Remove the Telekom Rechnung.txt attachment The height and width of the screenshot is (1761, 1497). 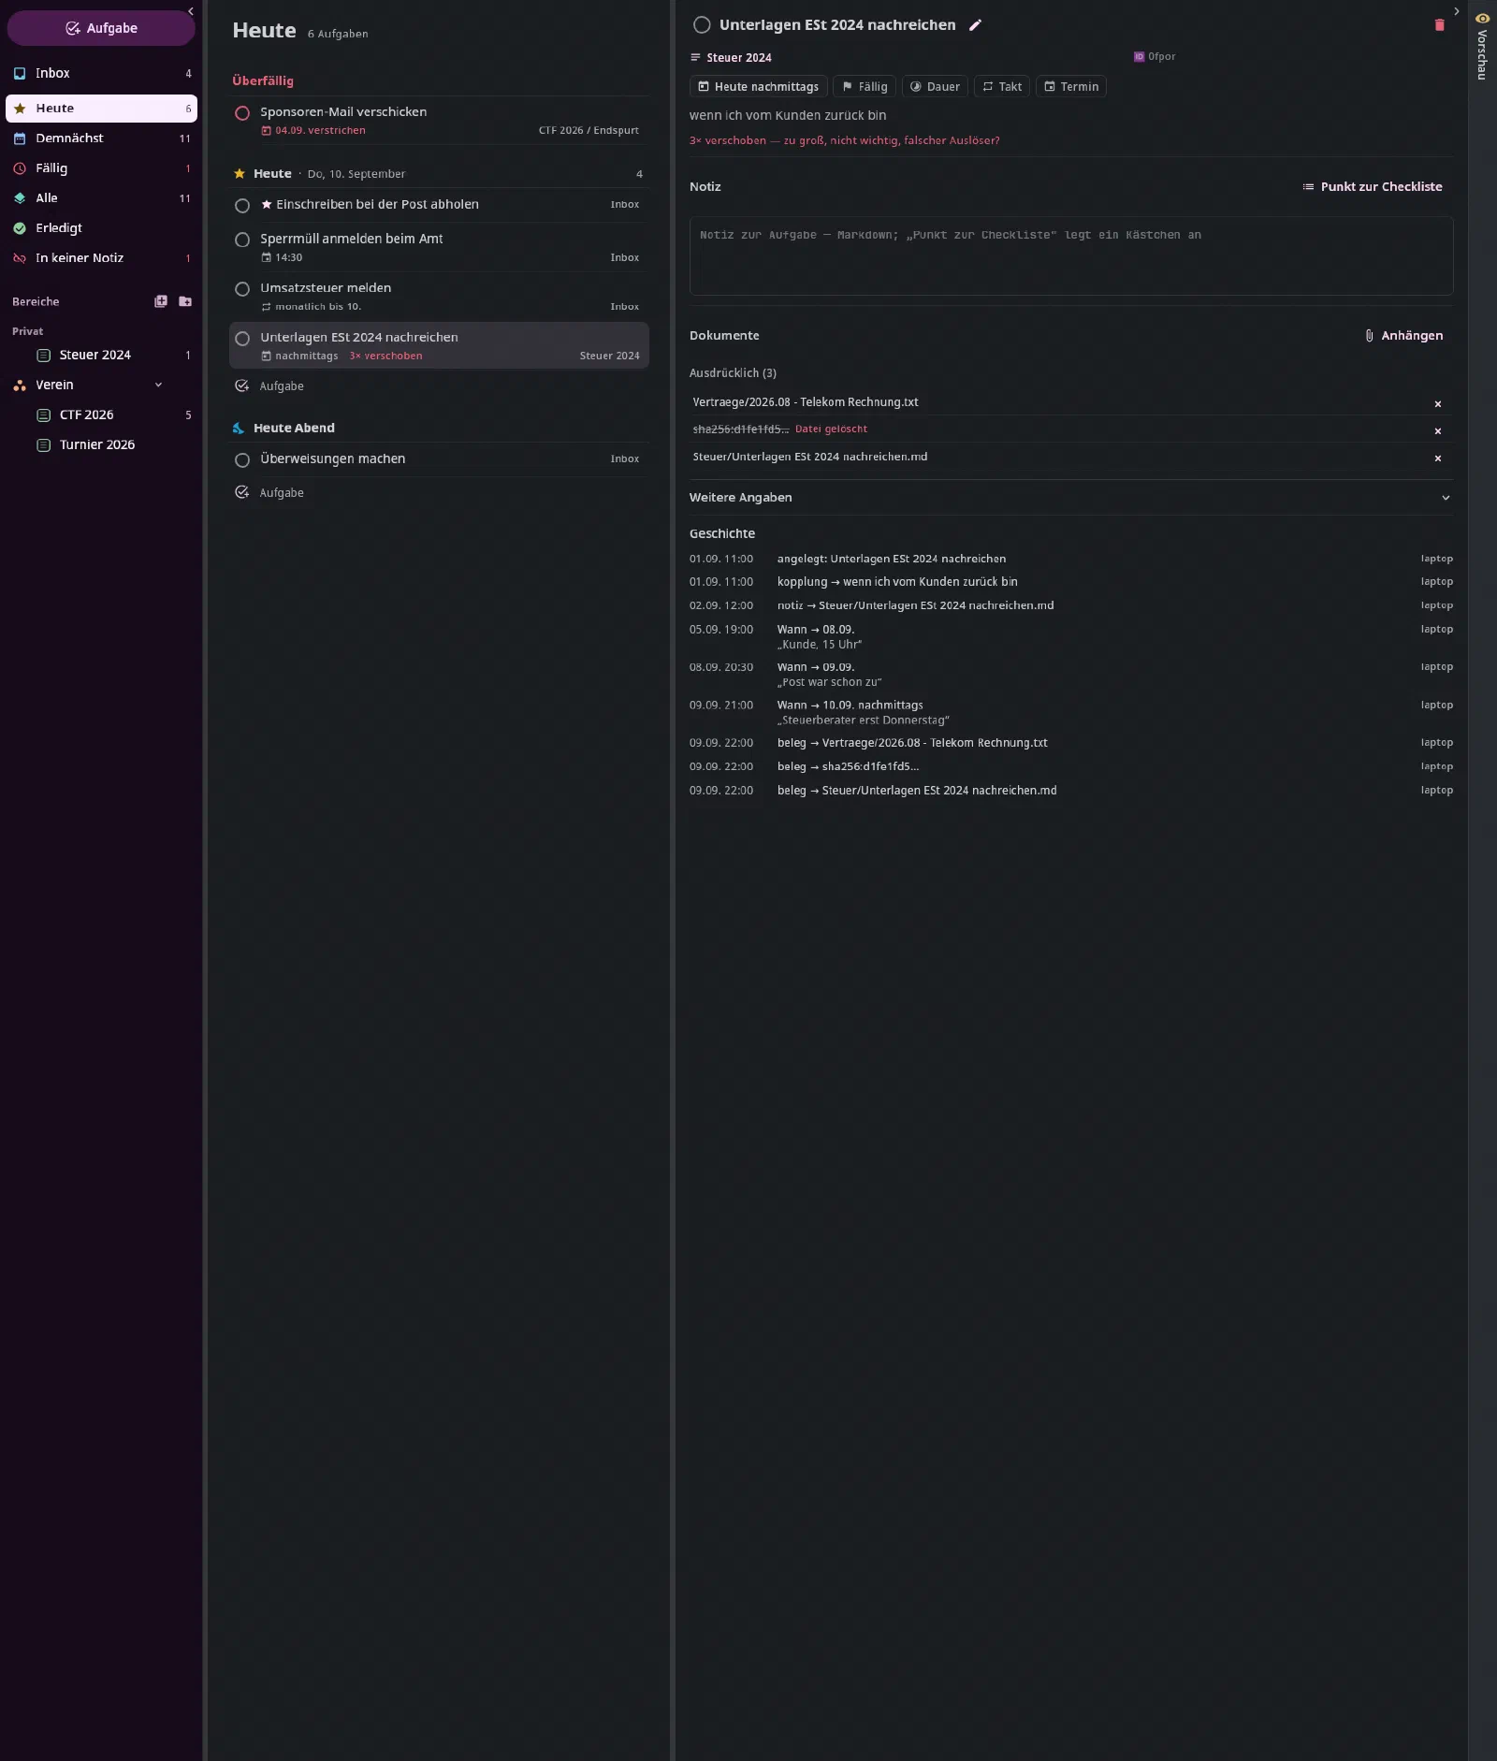1438,404
